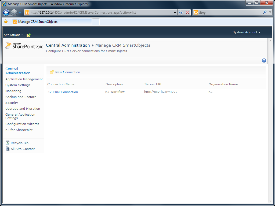The image size is (275, 206).
Task: Open the All Site Content link
Action: click(x=23, y=149)
